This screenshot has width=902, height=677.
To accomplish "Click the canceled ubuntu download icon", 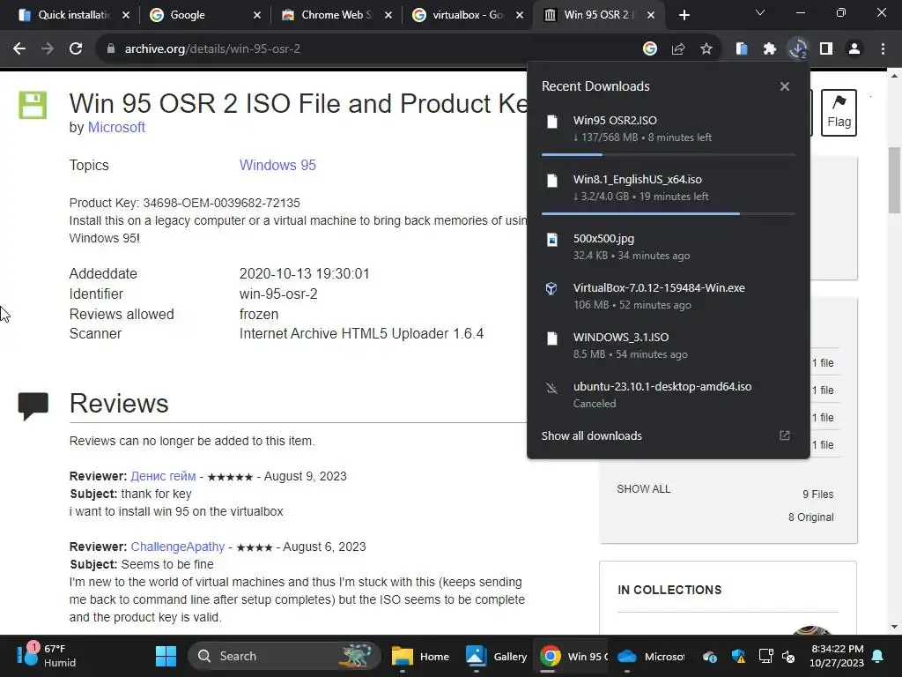I will [552, 388].
